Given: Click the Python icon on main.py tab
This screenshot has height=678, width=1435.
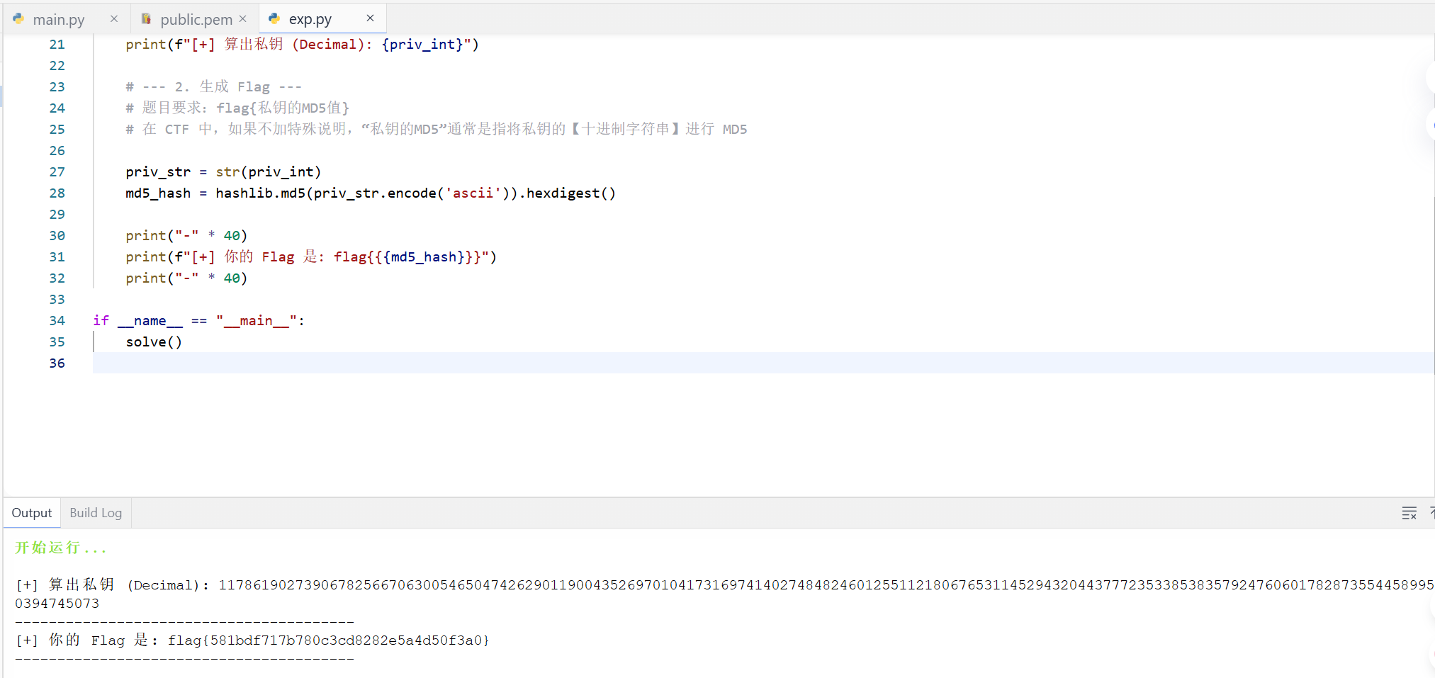Looking at the screenshot, I should tap(18, 19).
